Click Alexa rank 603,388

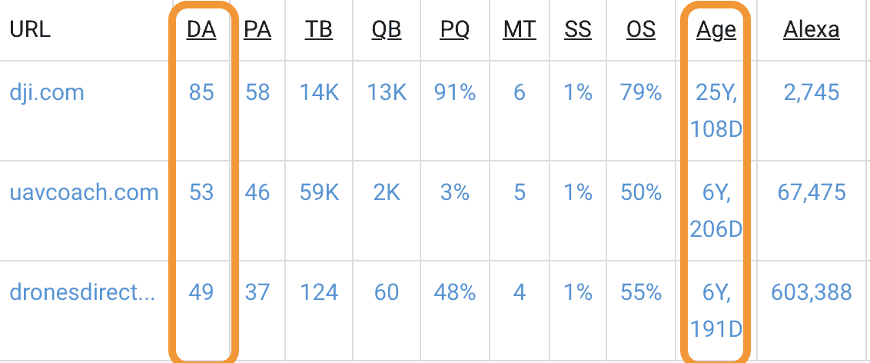pyautogui.click(x=812, y=292)
